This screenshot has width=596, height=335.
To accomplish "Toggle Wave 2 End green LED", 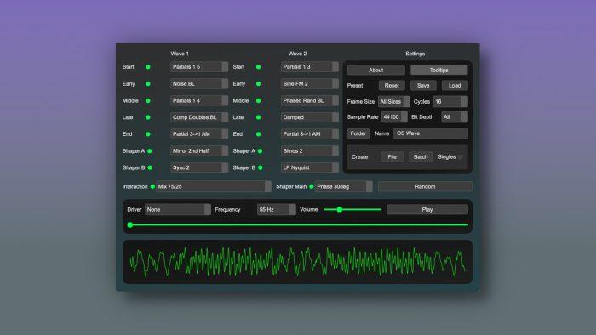I will click(x=259, y=134).
